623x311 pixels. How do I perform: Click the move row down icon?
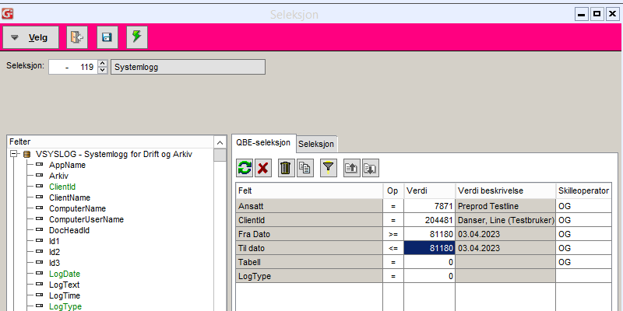point(371,168)
